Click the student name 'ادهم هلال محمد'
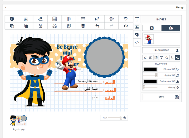The image size is (189, 138). [88, 81]
